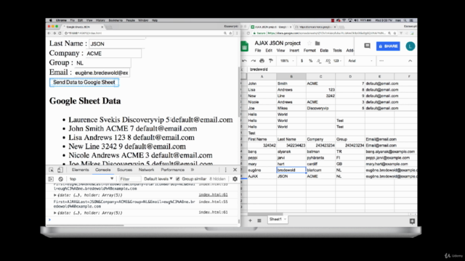The height and width of the screenshot is (261, 465).
Task: Show more DevTools tabs with double chevron
Action: pyautogui.click(x=193, y=170)
